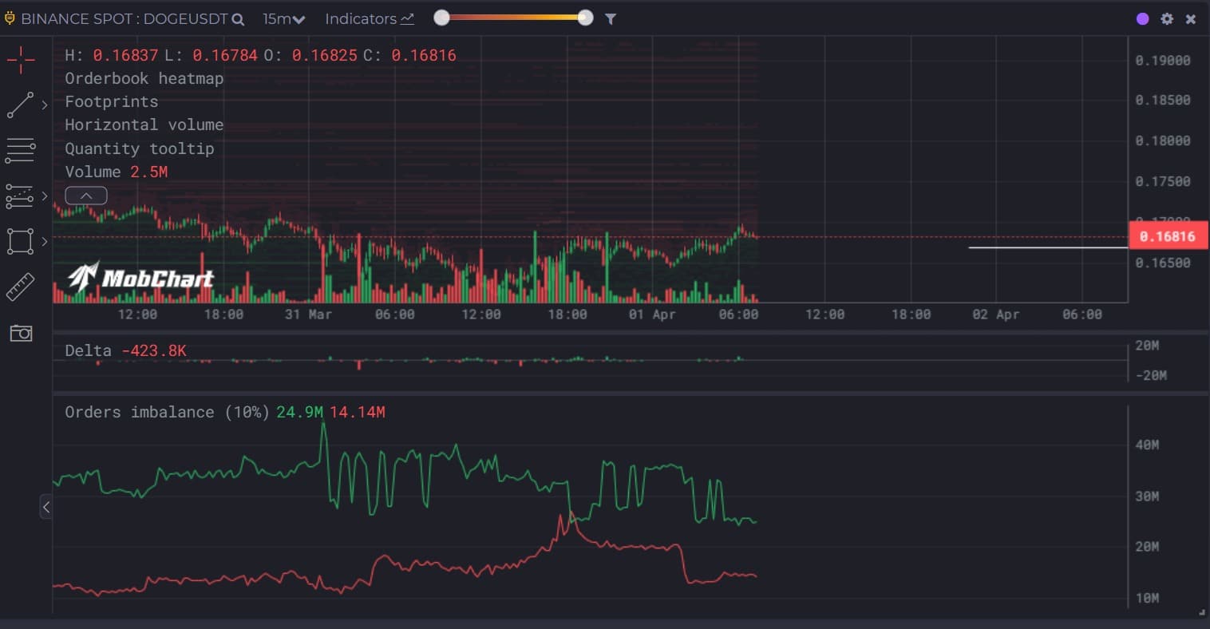Select the crosshair cursor tool
Screen dimensions: 1210x629
21,59
